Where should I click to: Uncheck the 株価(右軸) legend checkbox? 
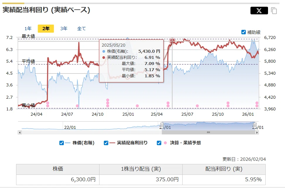[62, 143]
